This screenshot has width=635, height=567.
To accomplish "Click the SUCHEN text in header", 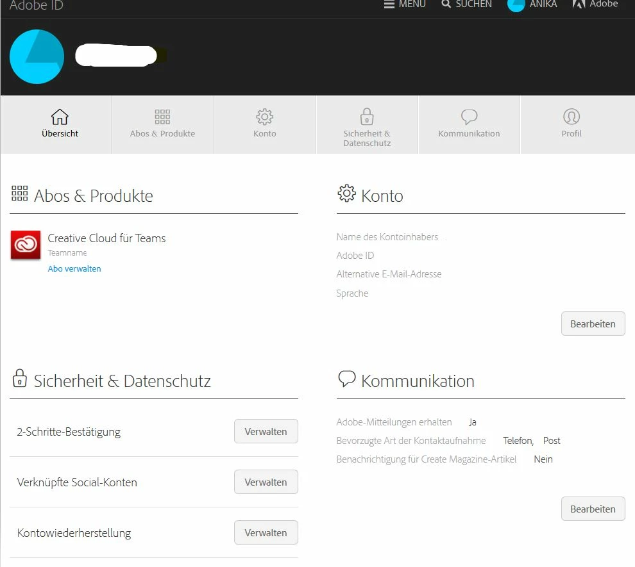I will point(474,4).
